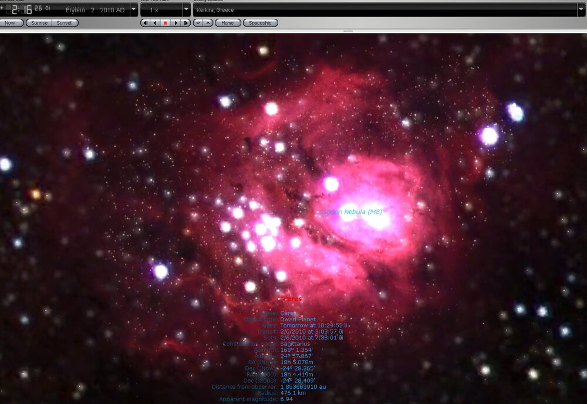Select the Ceres label in the sky
Image resolution: width=587 pixels, height=404 pixels.
click(292, 299)
